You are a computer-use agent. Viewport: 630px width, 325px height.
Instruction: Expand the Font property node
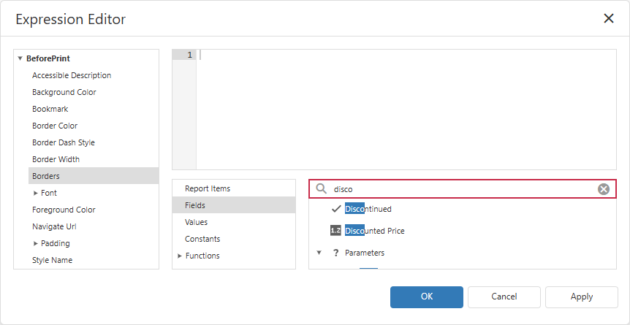[x=36, y=194]
